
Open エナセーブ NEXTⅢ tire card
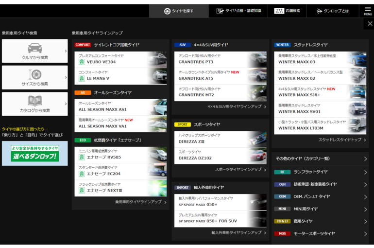[x=120, y=188]
